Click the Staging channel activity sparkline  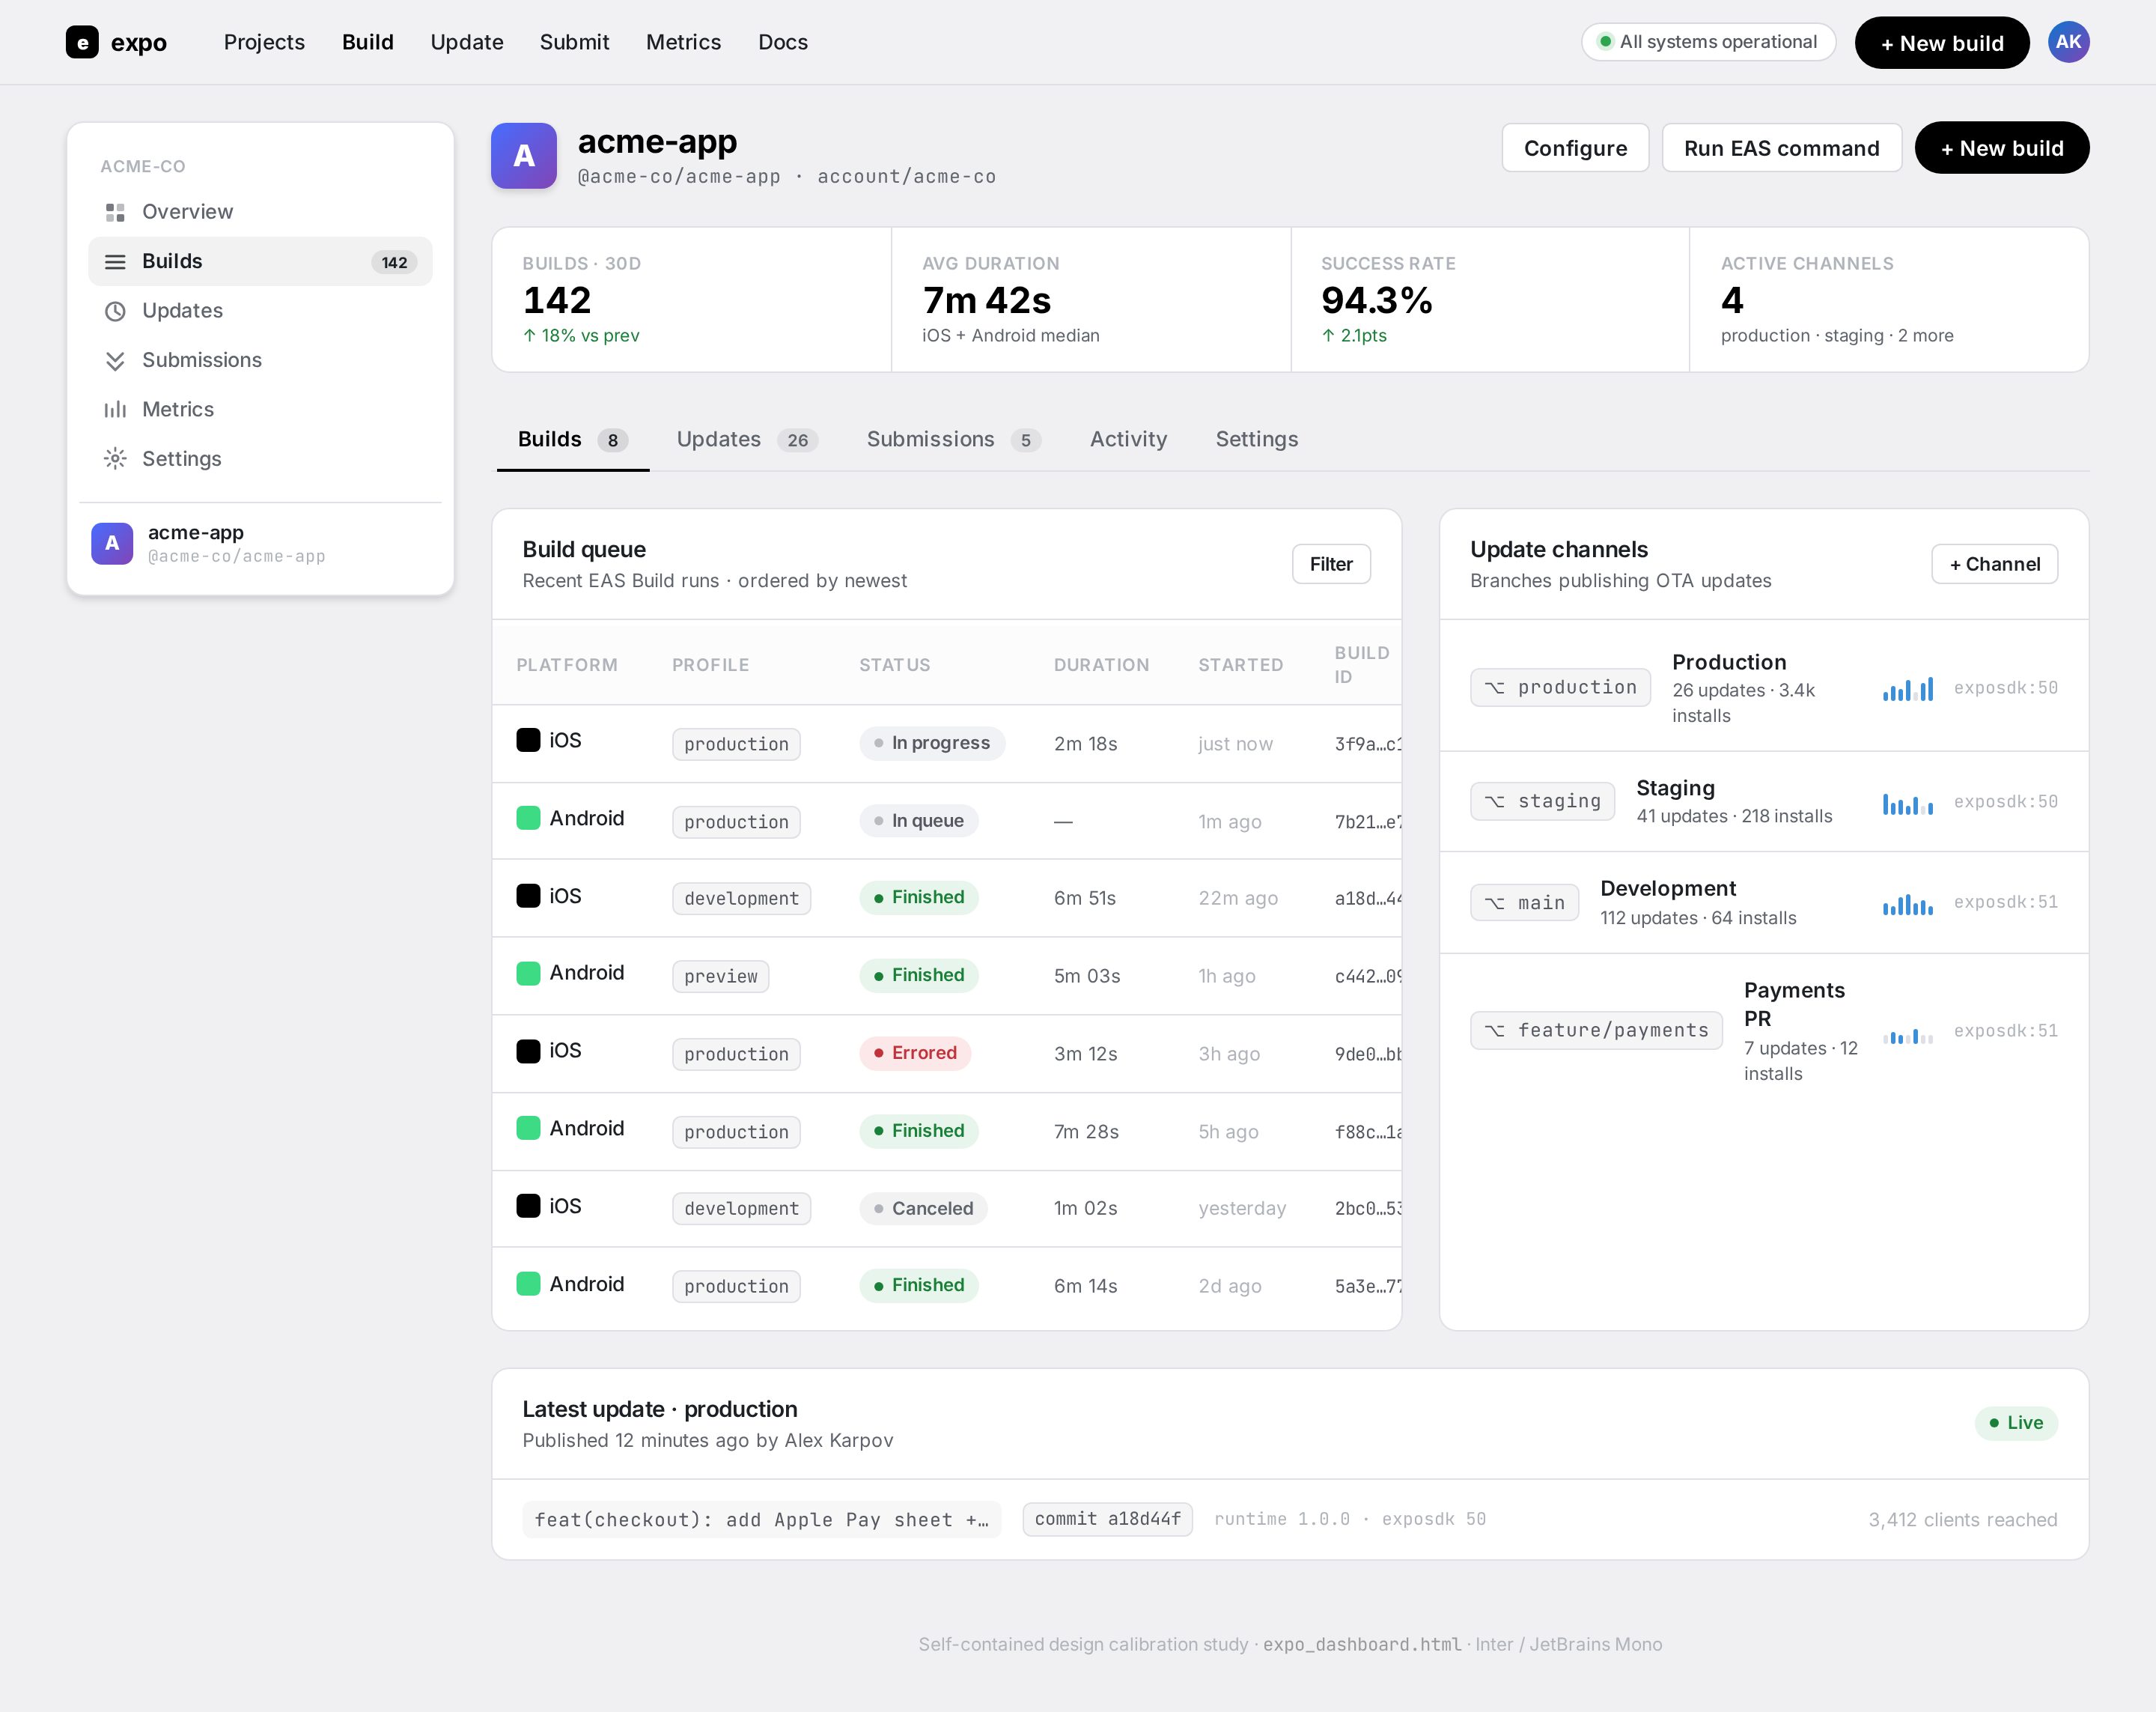pos(1908,803)
